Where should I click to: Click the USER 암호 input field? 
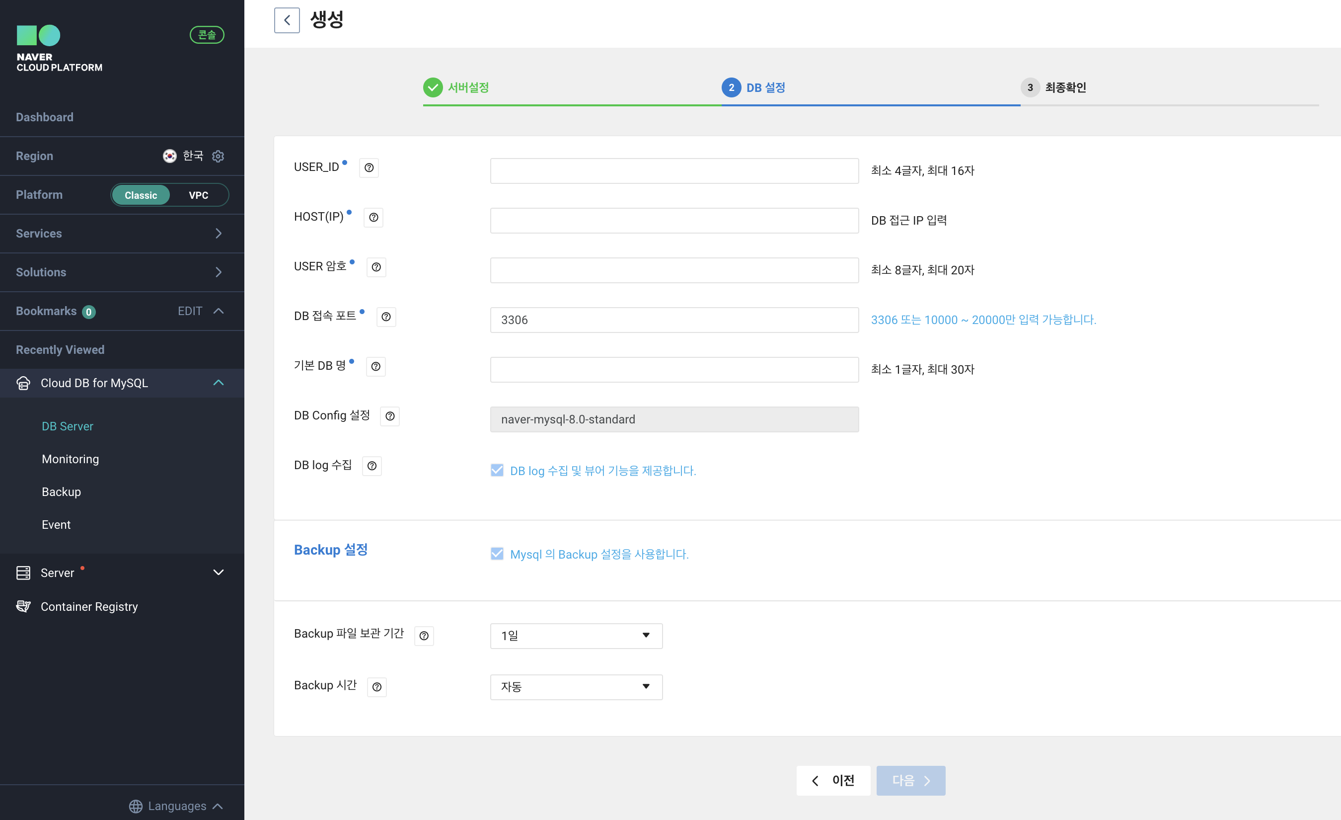(674, 270)
